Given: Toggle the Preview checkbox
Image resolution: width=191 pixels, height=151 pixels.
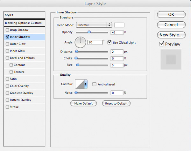Looking at the screenshot, I should coord(162,44).
